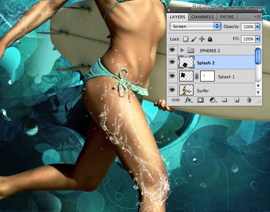The width and height of the screenshot is (270, 212).
Task: Select the Layers tab
Action: point(177,17)
